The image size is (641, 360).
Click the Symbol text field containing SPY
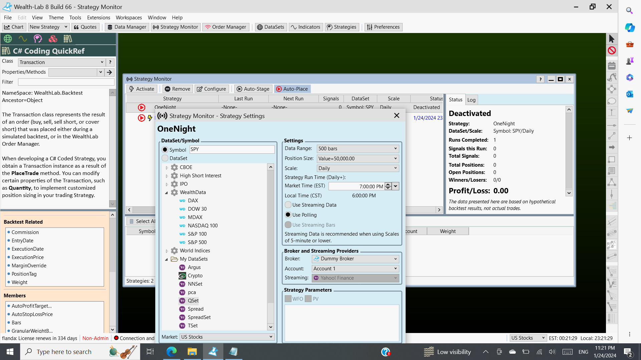232,149
